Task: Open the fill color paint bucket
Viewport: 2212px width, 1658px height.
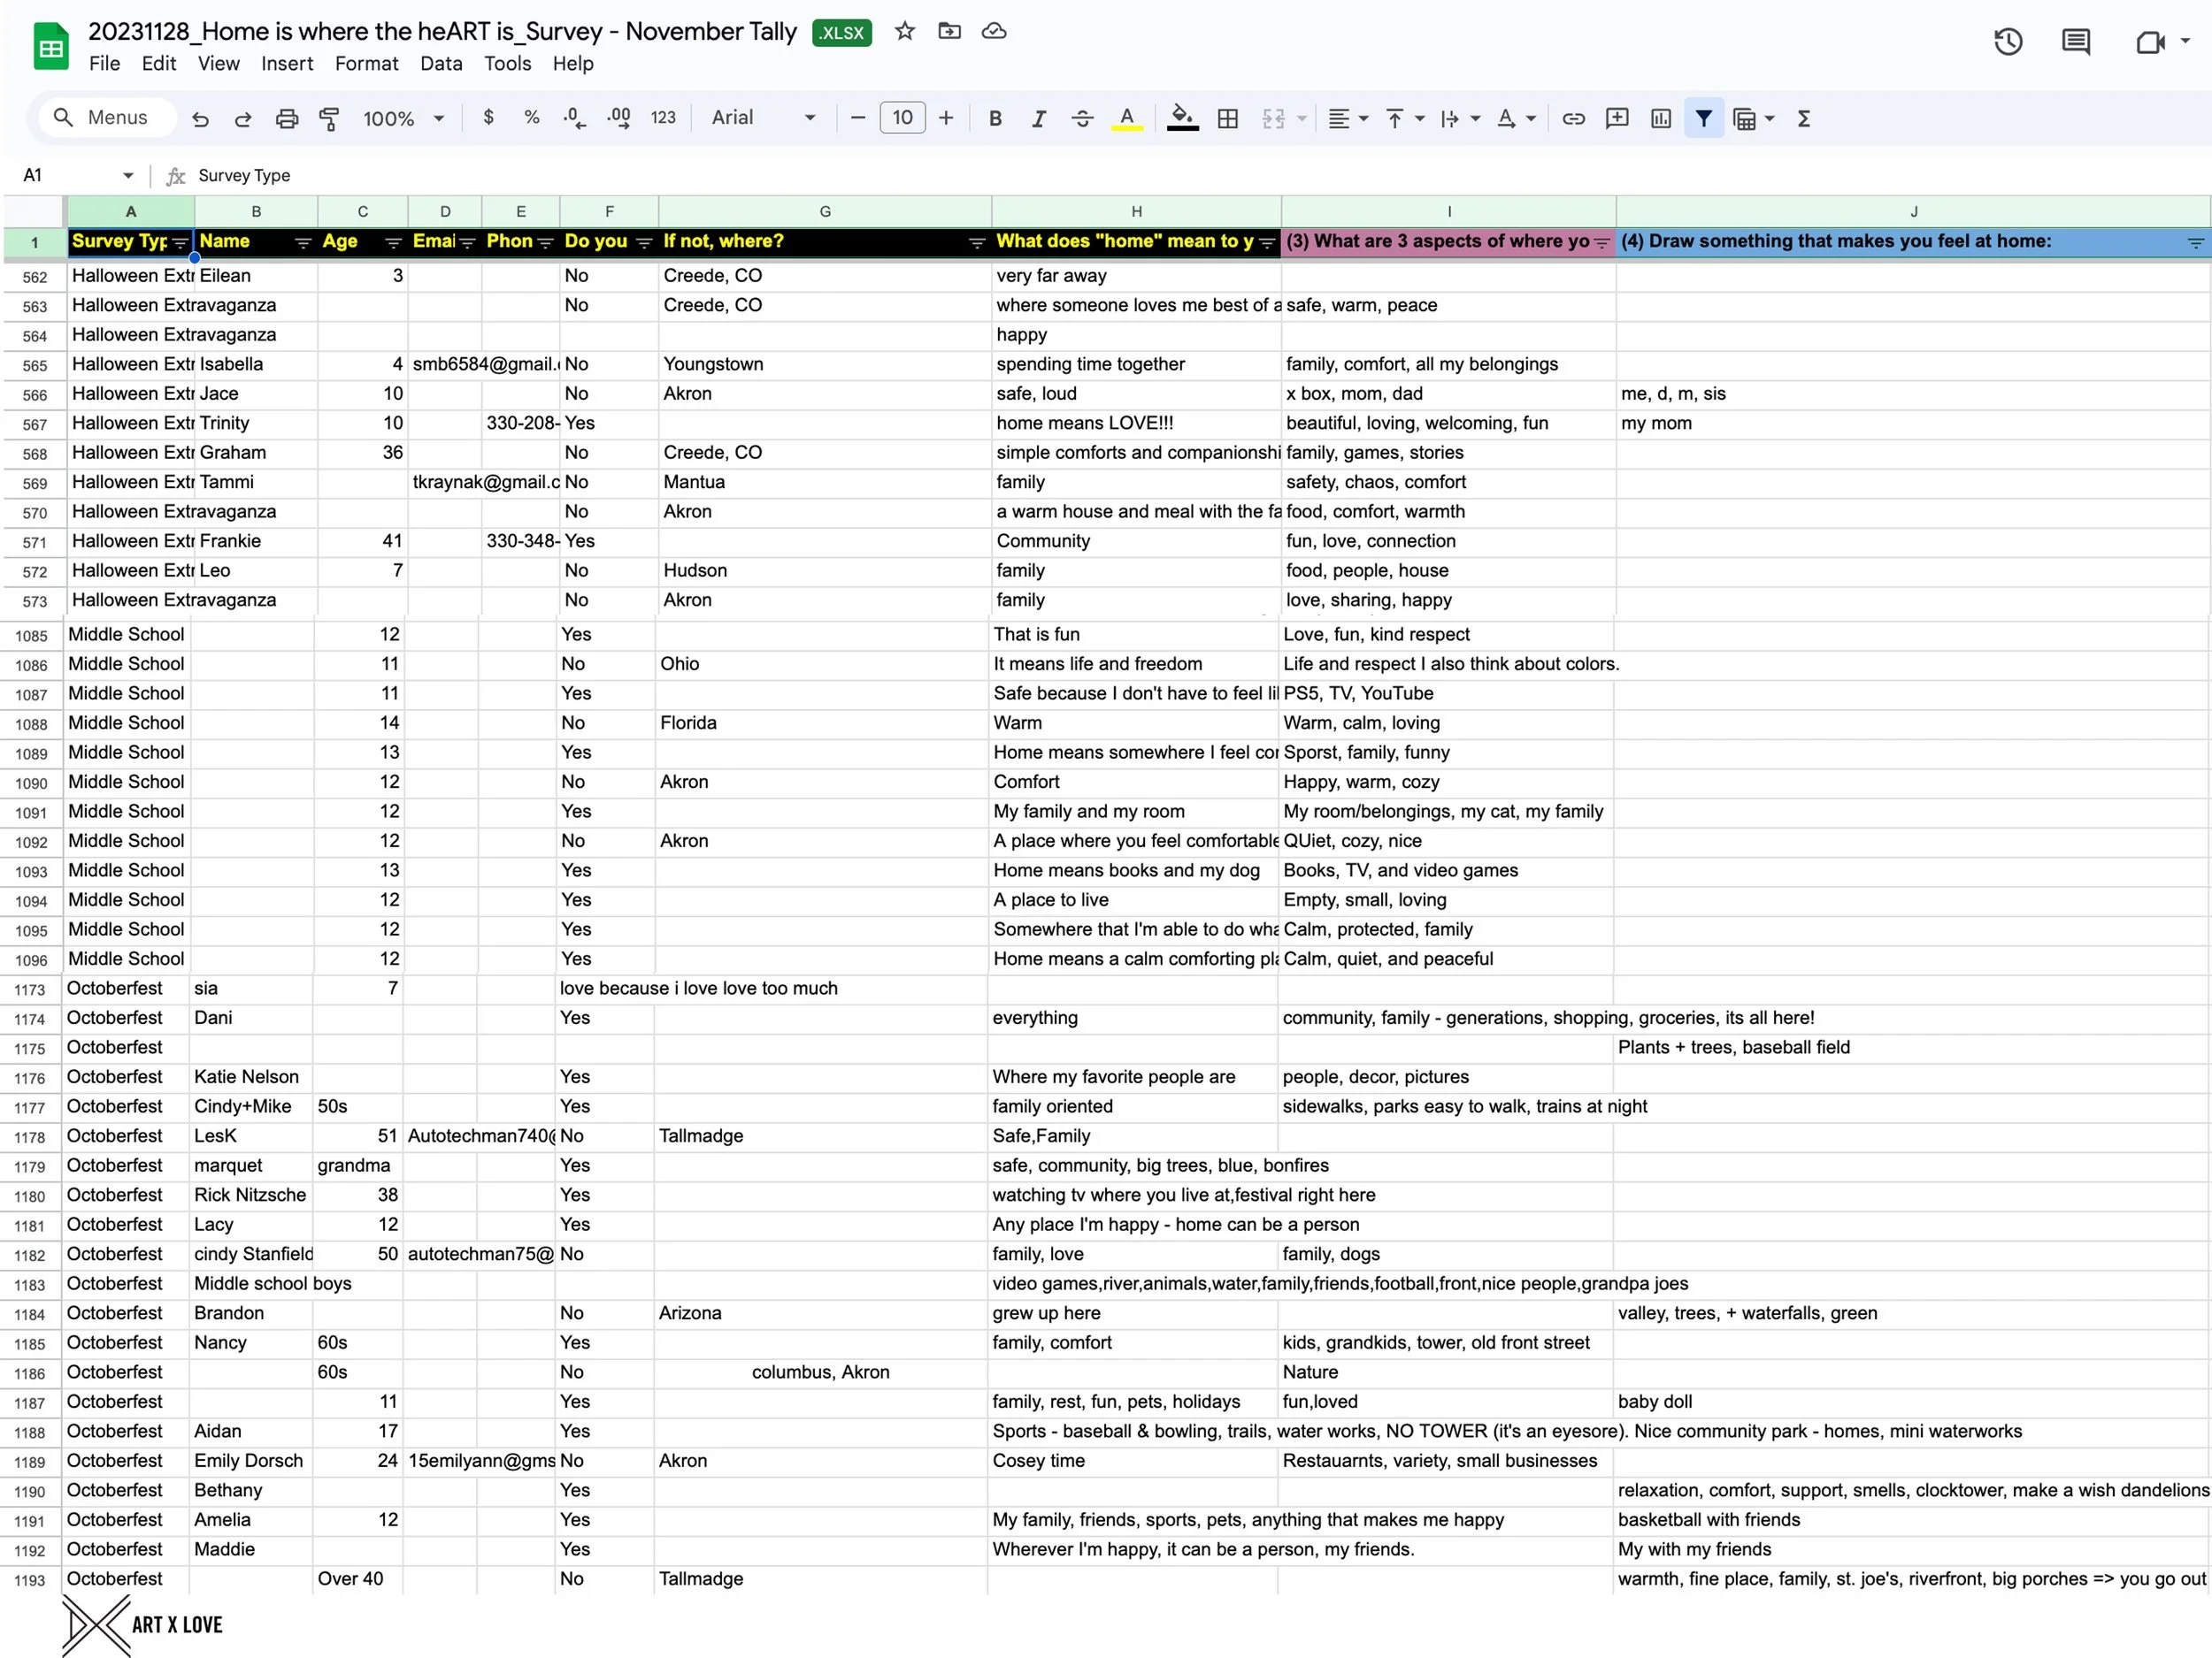Action: [1182, 118]
